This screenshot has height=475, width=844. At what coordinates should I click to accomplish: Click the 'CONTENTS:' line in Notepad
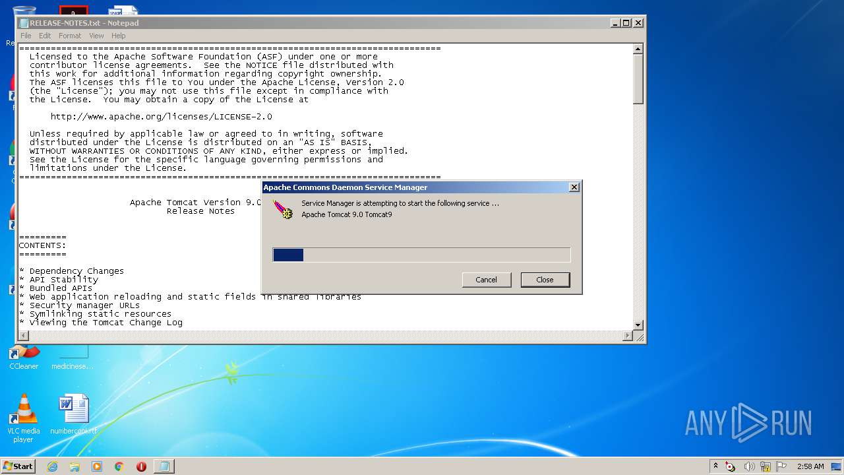point(42,245)
